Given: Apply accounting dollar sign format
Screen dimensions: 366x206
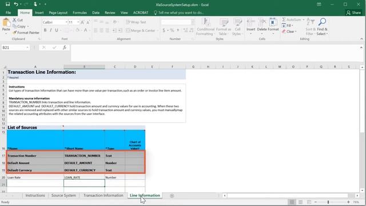Looking at the screenshot, I should [x=164, y=30].
